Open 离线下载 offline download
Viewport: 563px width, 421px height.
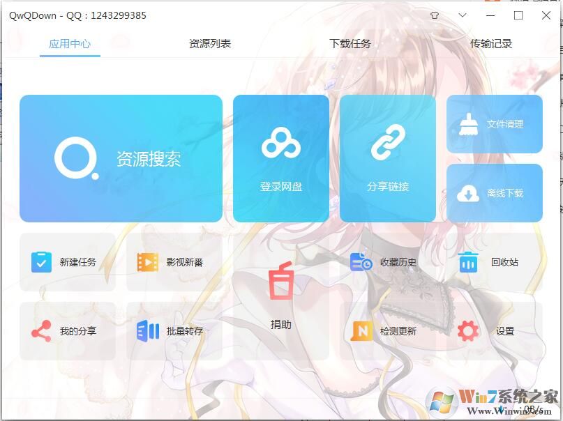pyautogui.click(x=494, y=192)
